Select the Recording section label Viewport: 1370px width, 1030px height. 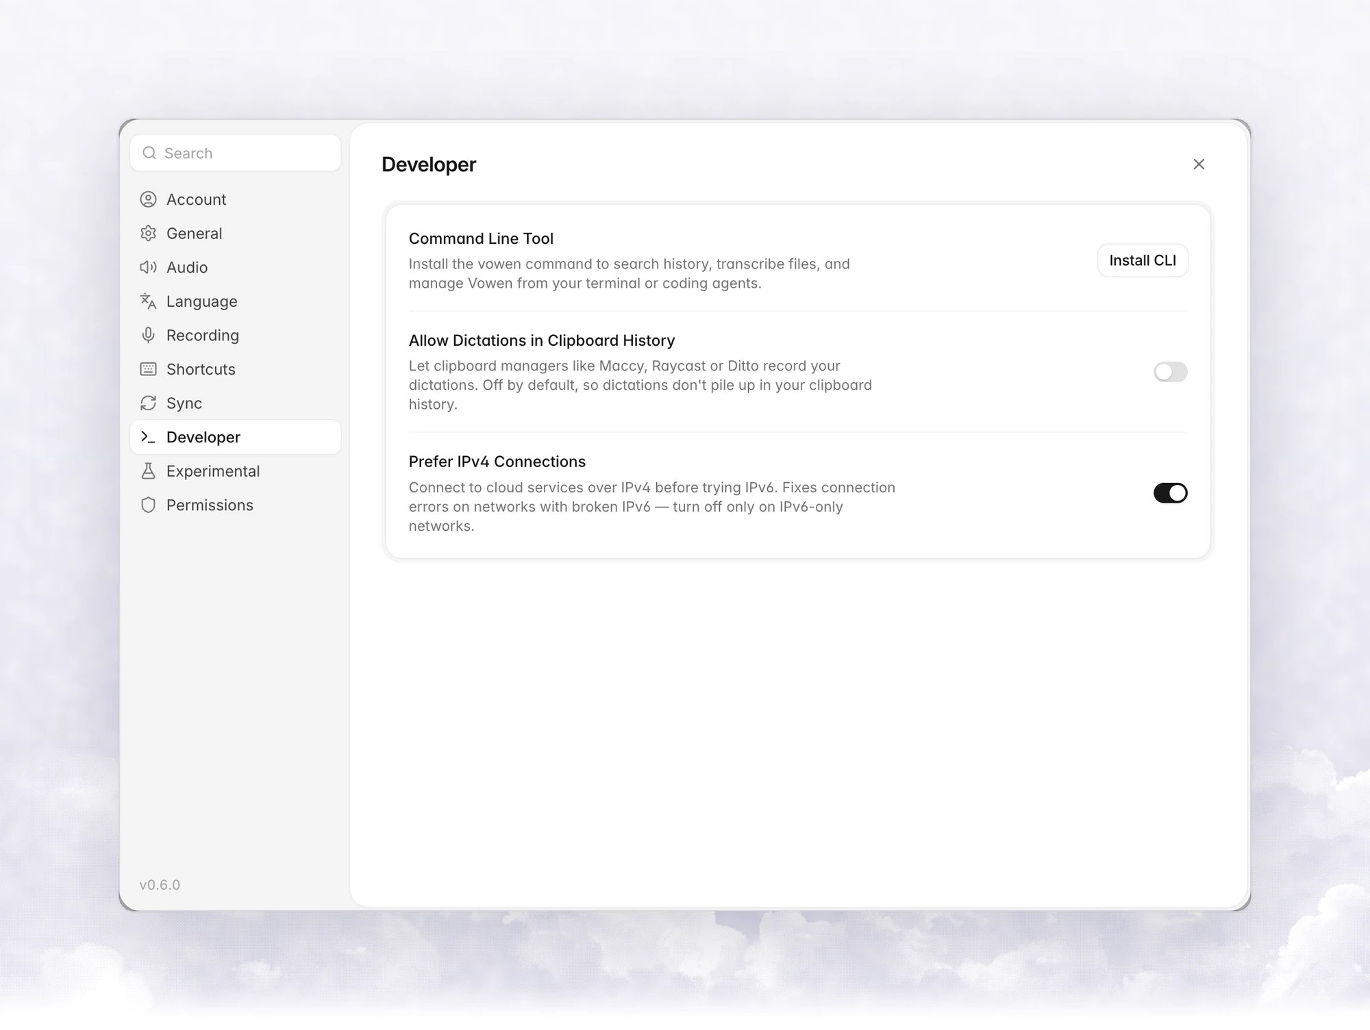point(203,336)
